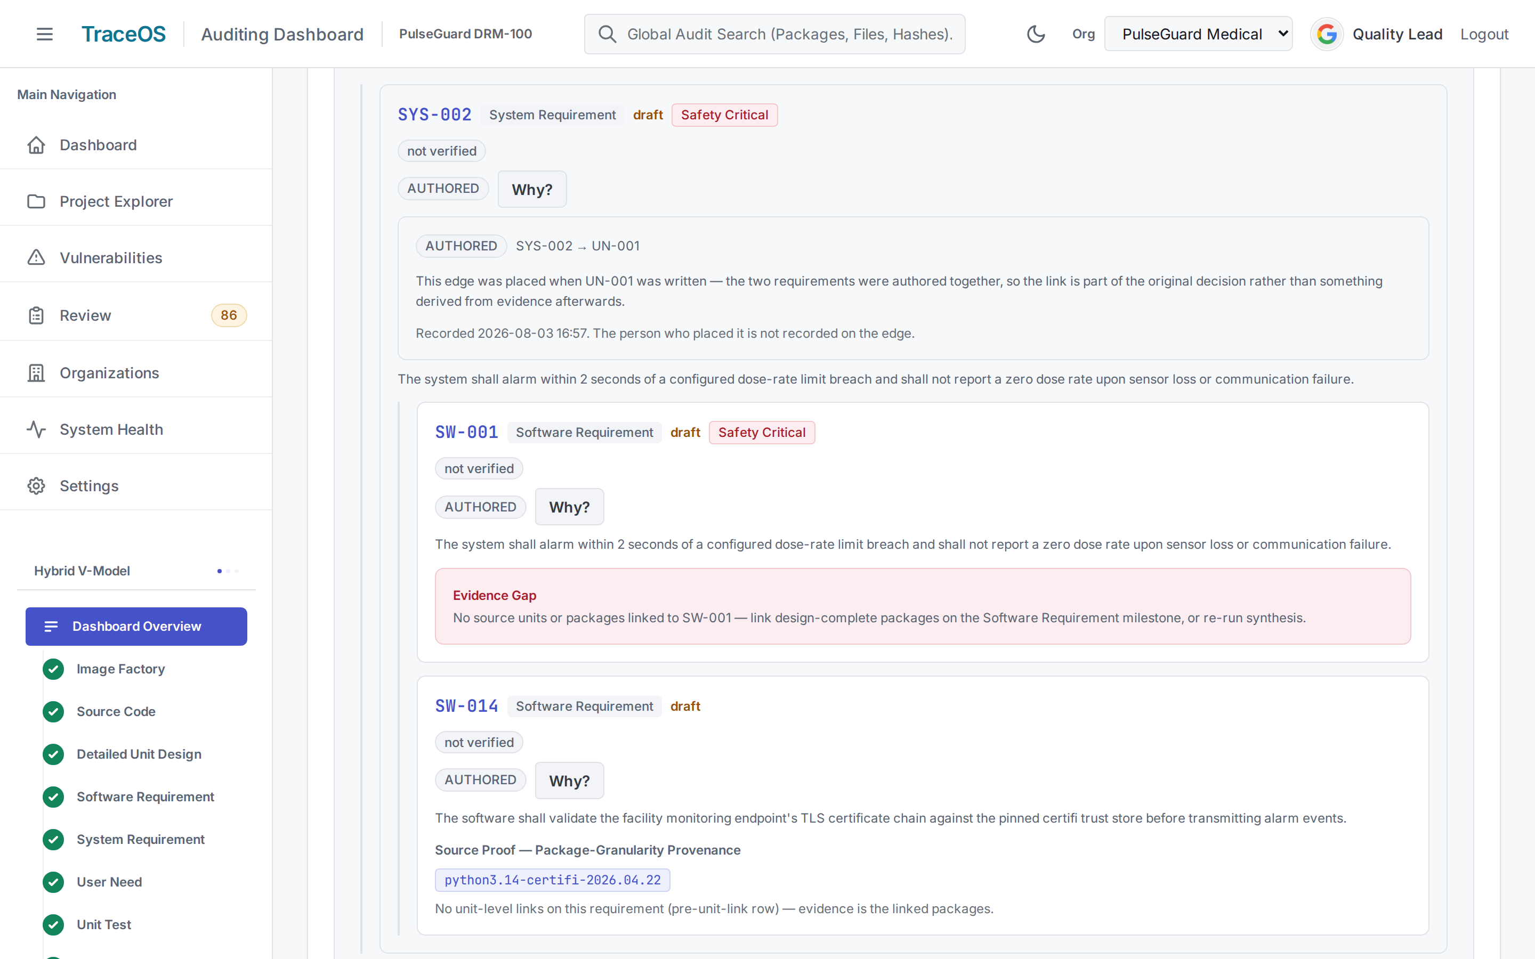This screenshot has width=1535, height=959.
Task: Open the SW-014 requirement link
Action: click(x=466, y=706)
